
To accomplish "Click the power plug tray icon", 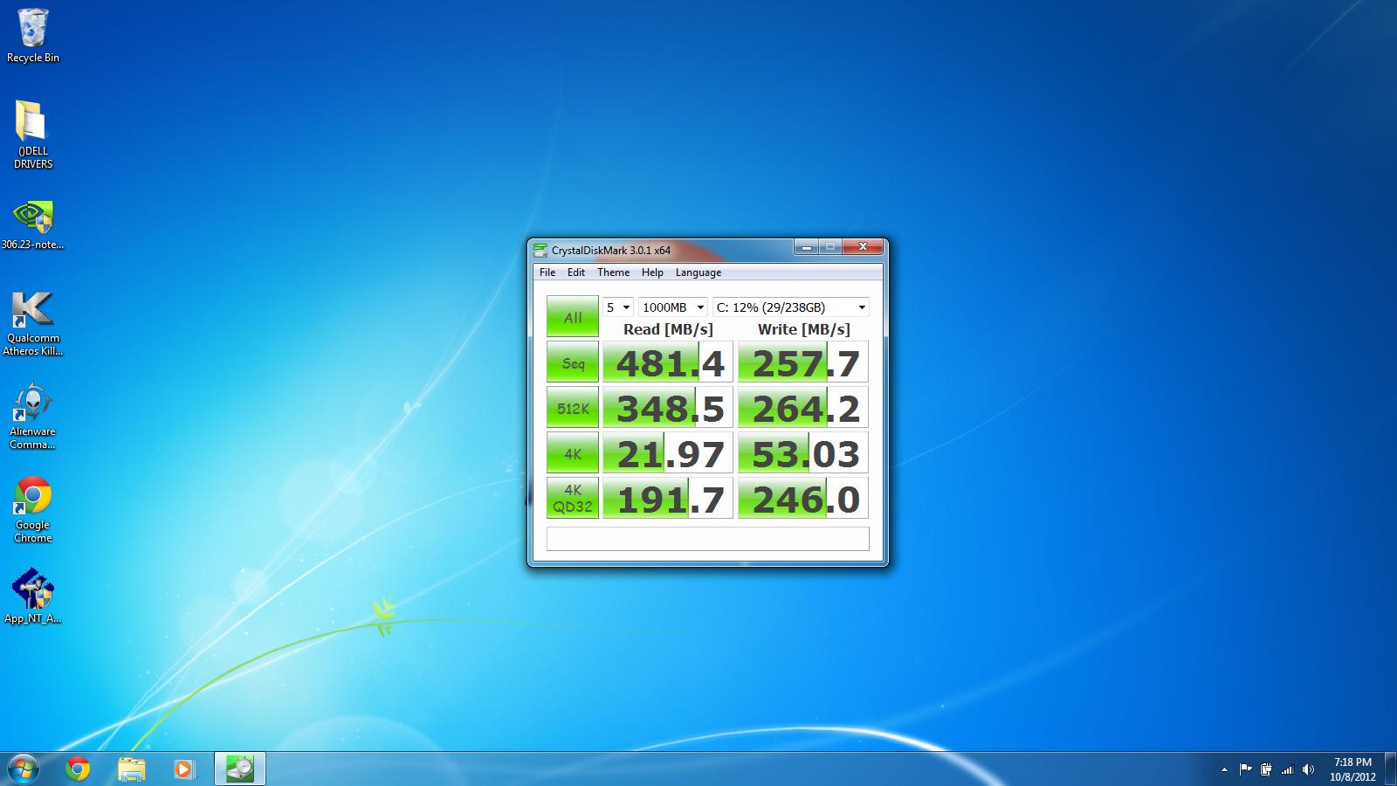I will [x=1267, y=769].
